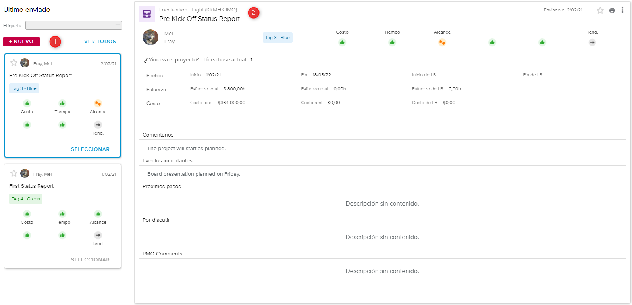Click the Tag 3 - Blue label on card
632x305 pixels.
[24, 88]
